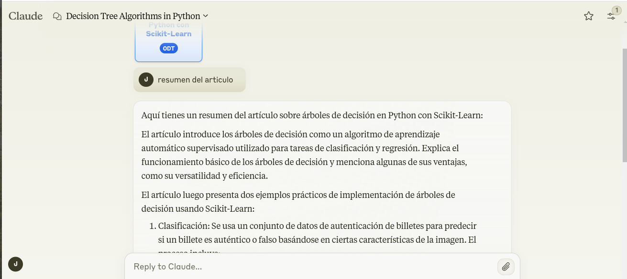Expand the chevron next to the conversation title
The width and height of the screenshot is (627, 279).
tap(206, 16)
